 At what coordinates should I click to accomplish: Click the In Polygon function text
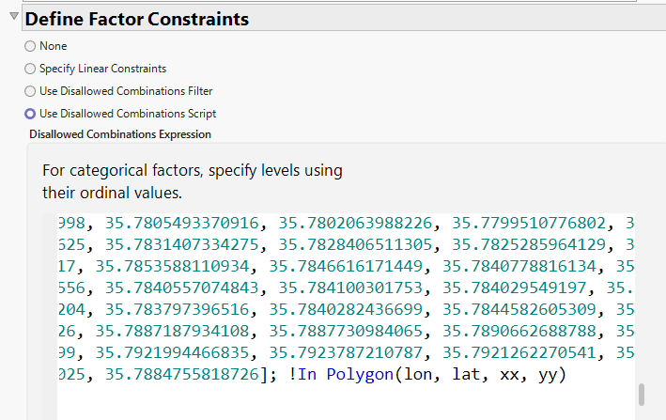[346, 375]
